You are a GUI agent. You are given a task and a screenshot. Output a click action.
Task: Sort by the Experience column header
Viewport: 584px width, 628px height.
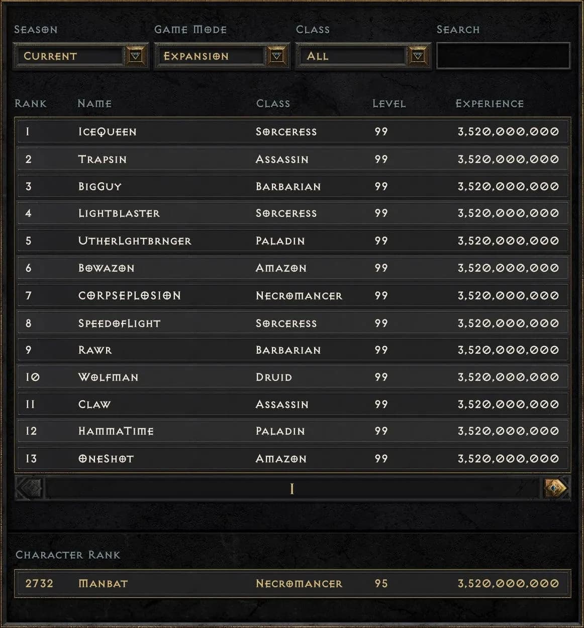(489, 104)
